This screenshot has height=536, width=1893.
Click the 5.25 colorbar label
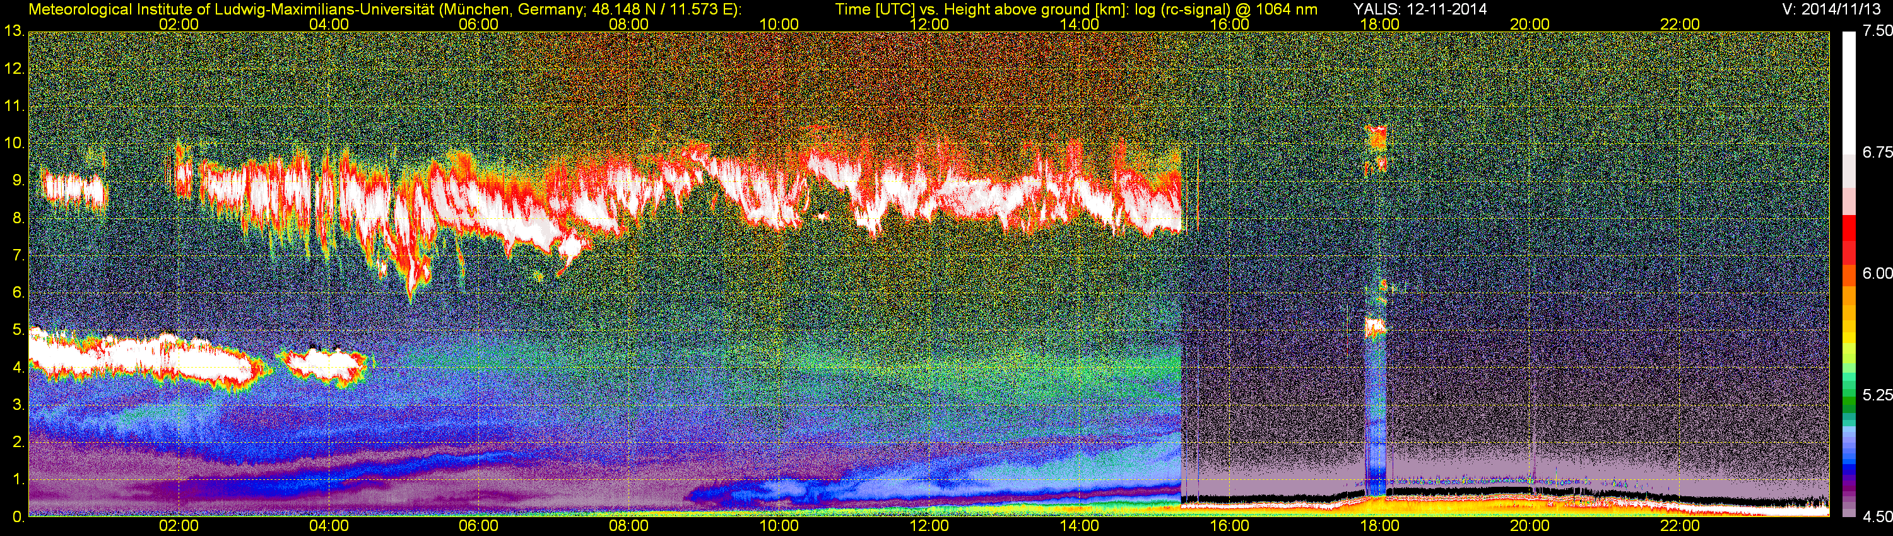coord(1877,395)
